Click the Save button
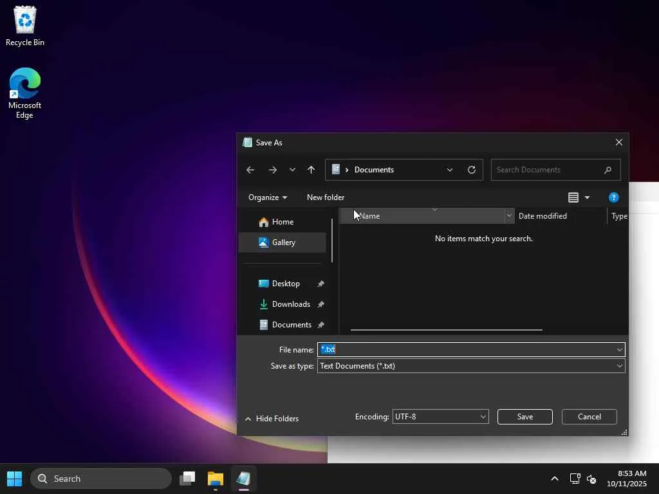The width and height of the screenshot is (659, 494). click(x=525, y=417)
